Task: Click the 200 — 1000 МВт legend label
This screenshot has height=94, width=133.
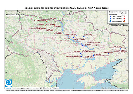Action: click(117, 19)
